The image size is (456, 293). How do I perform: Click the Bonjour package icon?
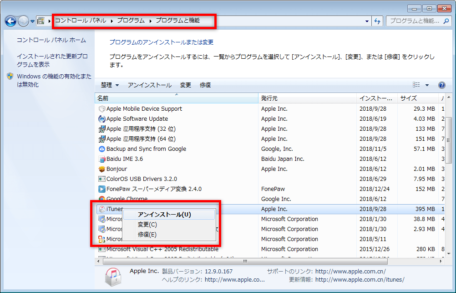click(102, 169)
